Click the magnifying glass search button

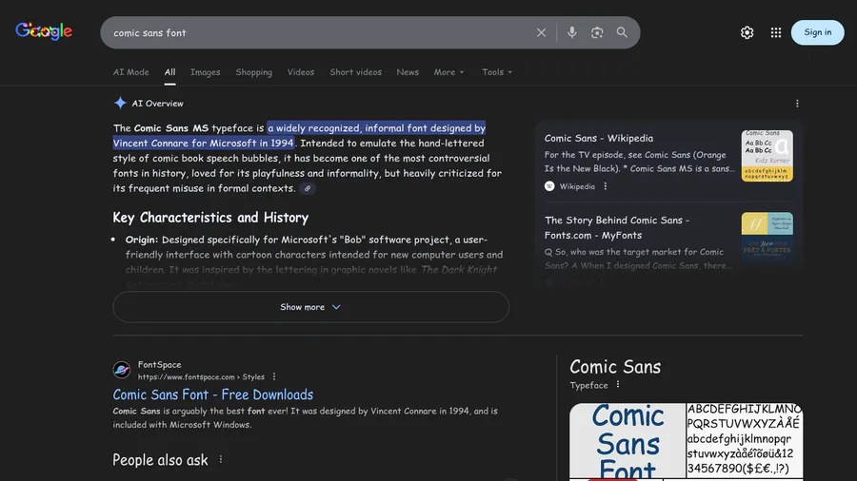click(x=622, y=32)
